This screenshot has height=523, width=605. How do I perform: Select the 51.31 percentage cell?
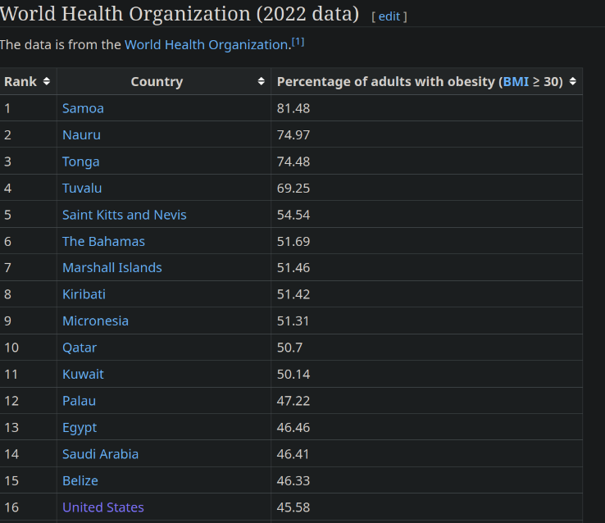pyautogui.click(x=426, y=321)
